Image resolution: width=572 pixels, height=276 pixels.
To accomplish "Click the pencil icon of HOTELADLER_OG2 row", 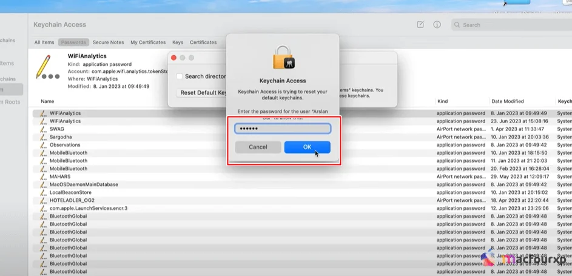I will 44,201.
